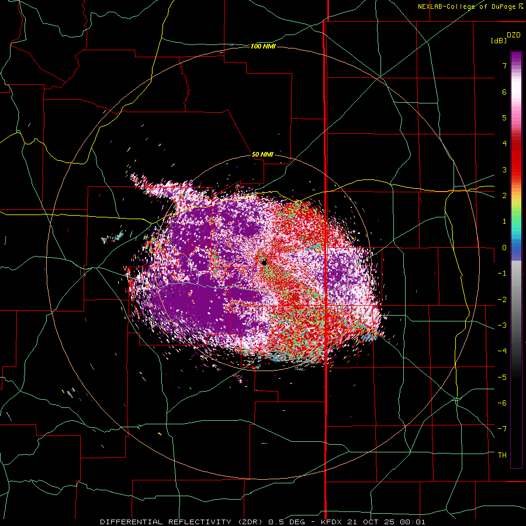Click the radar site center black dot
This screenshot has width=526, height=526.
[264, 262]
